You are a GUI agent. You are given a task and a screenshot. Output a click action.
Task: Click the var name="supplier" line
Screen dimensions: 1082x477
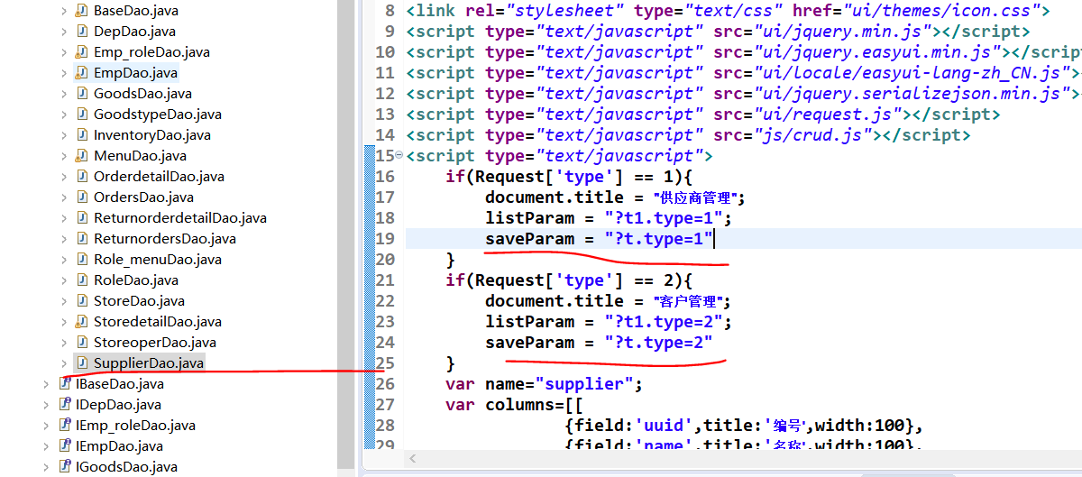(x=544, y=384)
